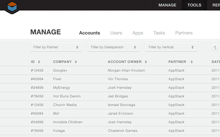Viewport: 220px width, 137px height.
Task: Switch to the Partners tab
Action: [x=184, y=33]
